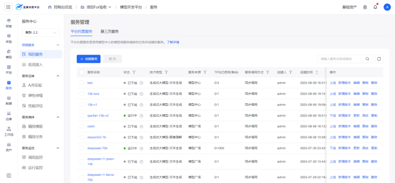Switch to 第三方服务 tab
Image resolution: width=395 pixels, height=183 pixels.
pos(110,32)
